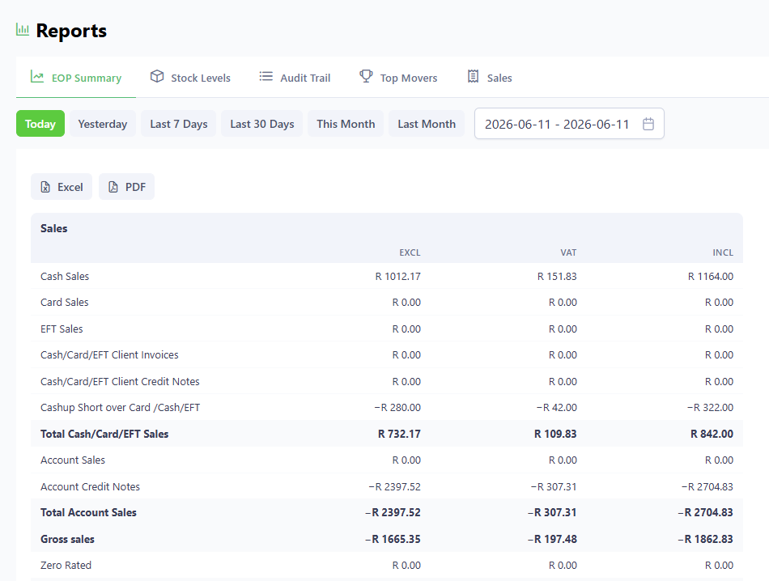Screen dimensions: 769x581
Task: Filter by Last 7 Days
Action: click(179, 124)
